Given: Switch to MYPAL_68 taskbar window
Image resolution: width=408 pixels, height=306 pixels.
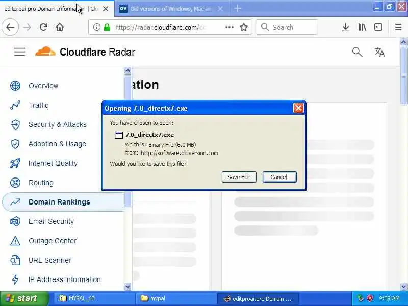Looking at the screenshot, I should pos(94,298).
